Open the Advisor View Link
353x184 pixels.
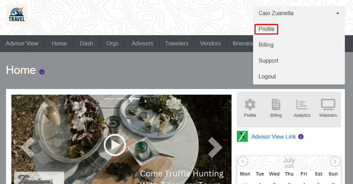point(274,137)
